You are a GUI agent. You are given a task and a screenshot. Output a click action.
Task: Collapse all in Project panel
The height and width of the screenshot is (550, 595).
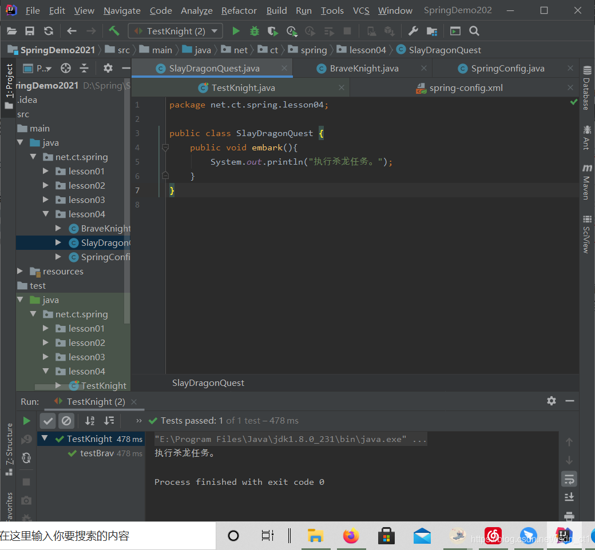(x=84, y=68)
